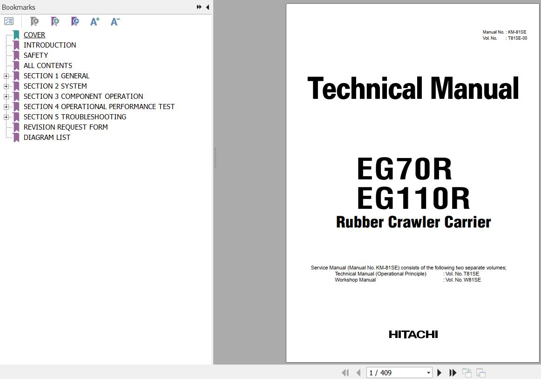This screenshot has width=541, height=379.
Task: Click the SAFETY bookmark ribbon icon
Action: 16,55
